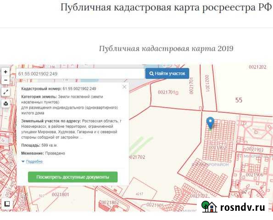Open Посмотреть доступные документы
Screen dimensions: 273x220
pos(73,177)
